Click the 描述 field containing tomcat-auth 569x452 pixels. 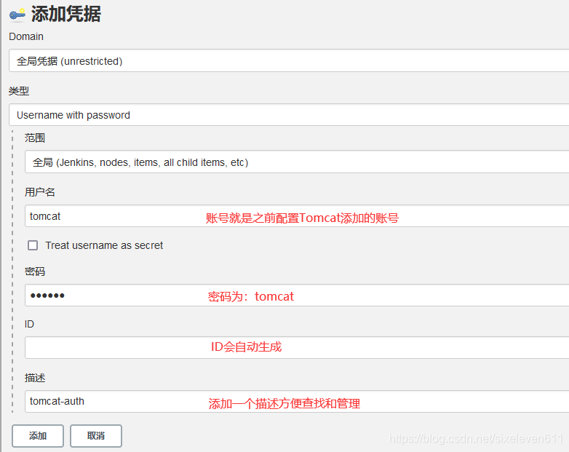[297, 401]
